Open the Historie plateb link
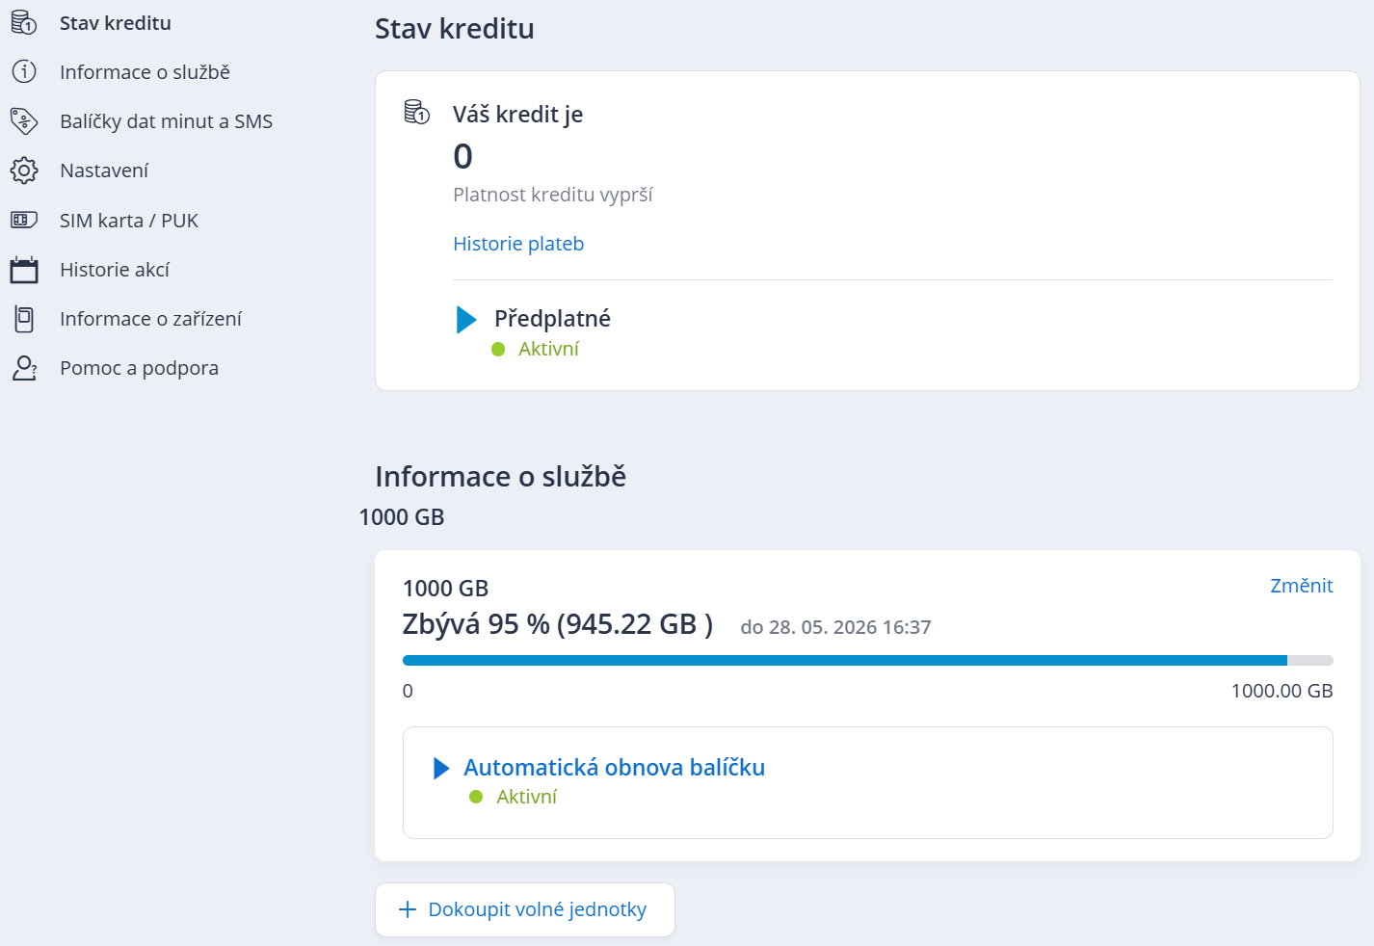The width and height of the screenshot is (1374, 946). [x=518, y=244]
